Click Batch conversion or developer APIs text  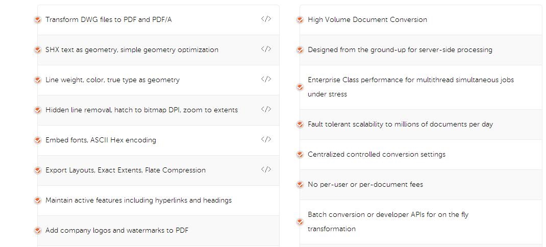pyautogui.click(x=388, y=221)
